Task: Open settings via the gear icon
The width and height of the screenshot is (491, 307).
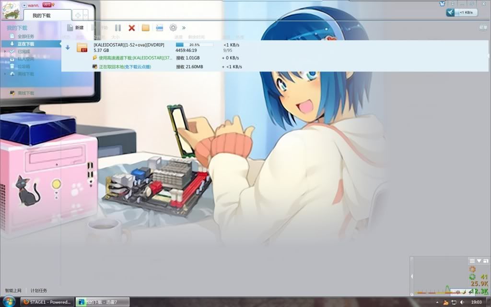Action: [173, 27]
